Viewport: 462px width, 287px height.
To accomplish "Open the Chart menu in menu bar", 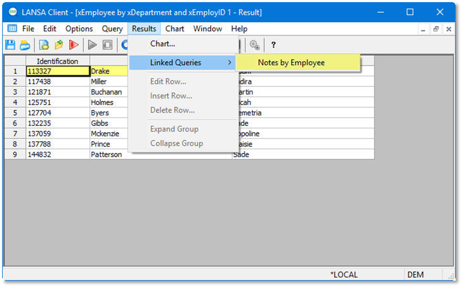I will [x=174, y=29].
